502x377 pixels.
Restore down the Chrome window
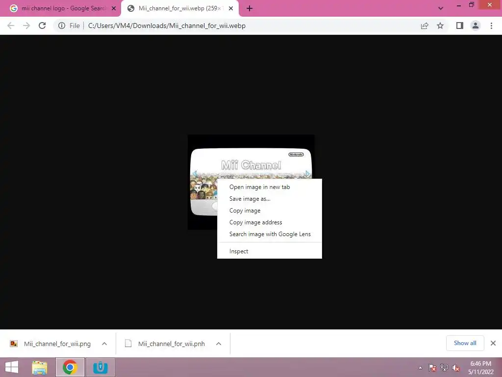[471, 5]
